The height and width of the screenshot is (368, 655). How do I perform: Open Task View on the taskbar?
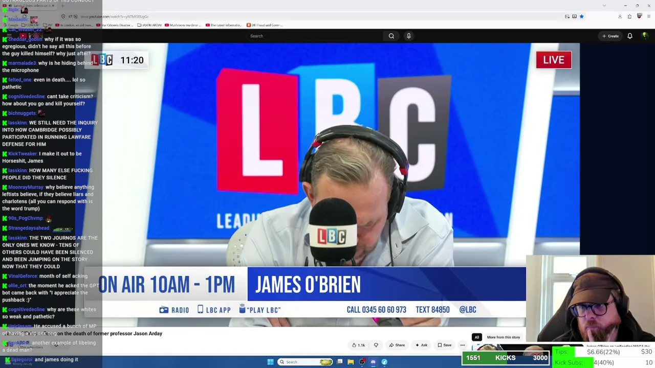click(340, 362)
